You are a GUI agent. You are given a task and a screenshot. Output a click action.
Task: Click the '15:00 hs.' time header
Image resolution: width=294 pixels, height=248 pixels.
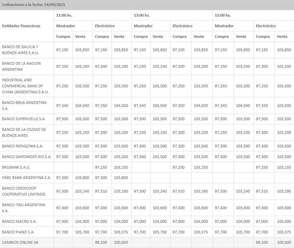[x=223, y=15]
